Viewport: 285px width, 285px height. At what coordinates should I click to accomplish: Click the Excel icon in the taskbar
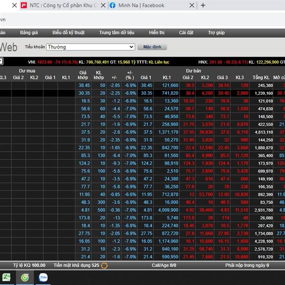click(7, 277)
